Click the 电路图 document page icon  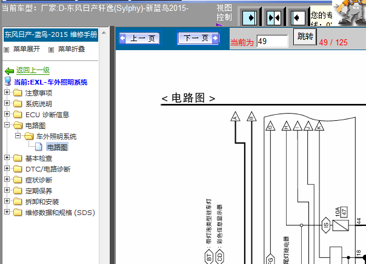click(39, 147)
